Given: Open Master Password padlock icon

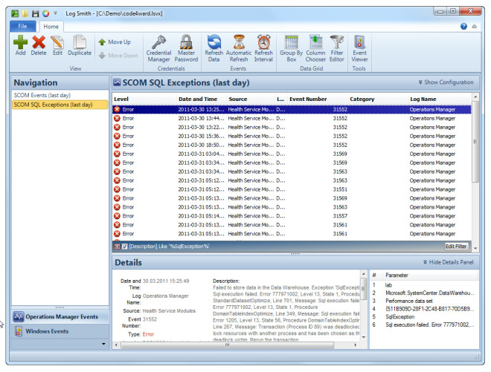Looking at the screenshot, I should tap(186, 42).
